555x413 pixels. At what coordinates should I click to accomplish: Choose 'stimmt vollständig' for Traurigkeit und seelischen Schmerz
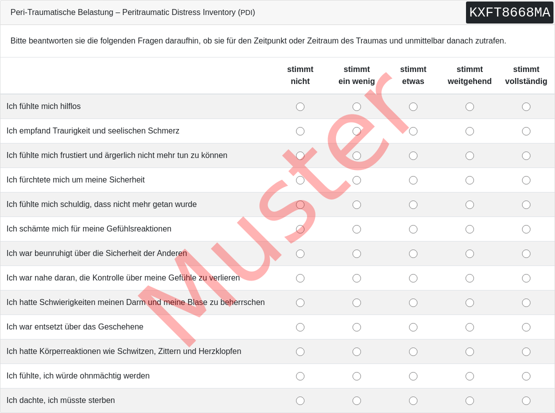click(x=526, y=131)
